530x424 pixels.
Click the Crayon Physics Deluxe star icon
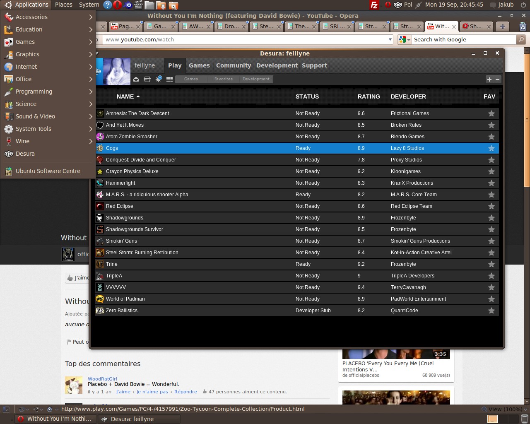coord(100,171)
